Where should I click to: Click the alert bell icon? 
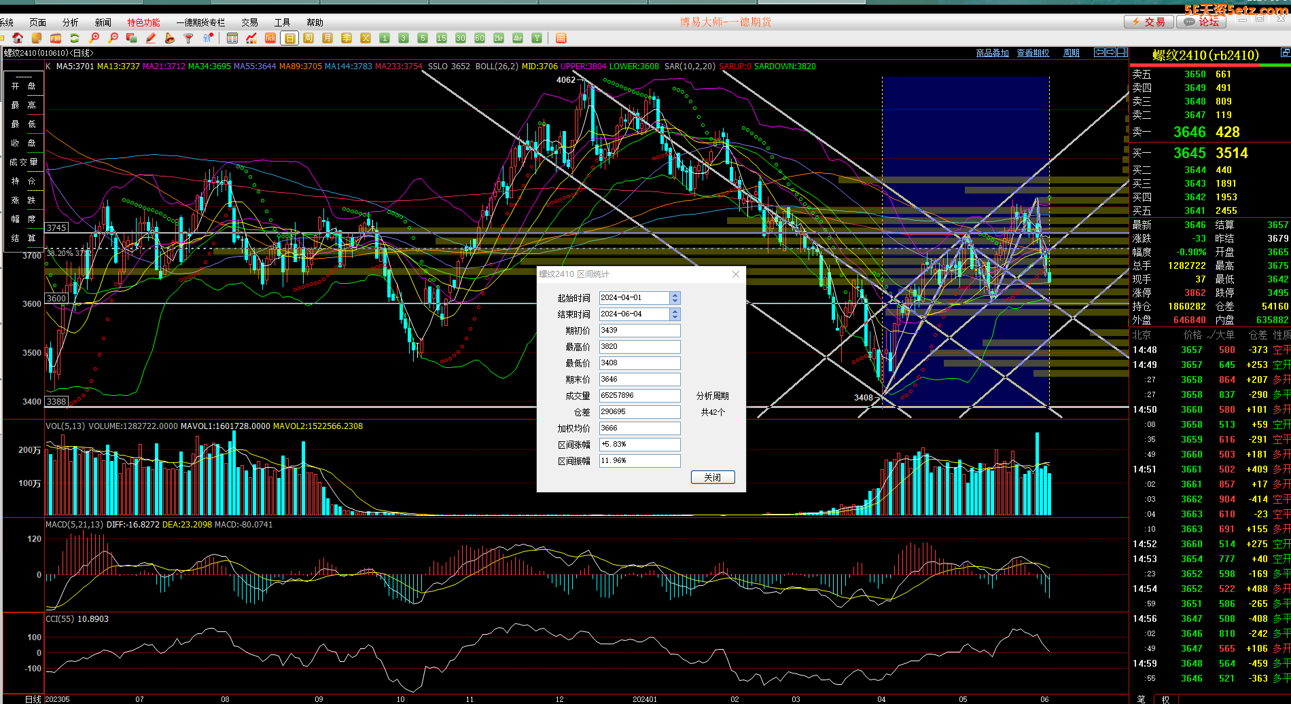coord(170,38)
